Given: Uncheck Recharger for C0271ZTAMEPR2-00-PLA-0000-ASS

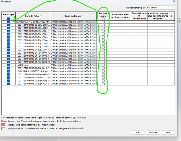Looking at the screenshot, I should (9, 22).
